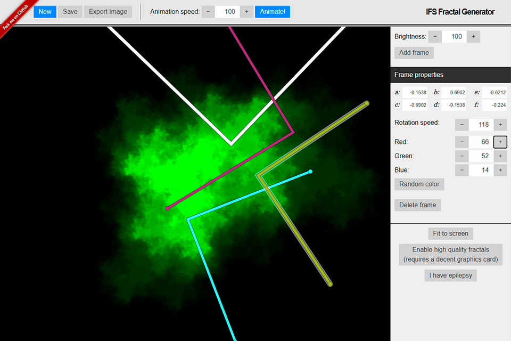Increase the rotation speed value
Viewport: 511px width, 341px height.
pyautogui.click(x=500, y=125)
